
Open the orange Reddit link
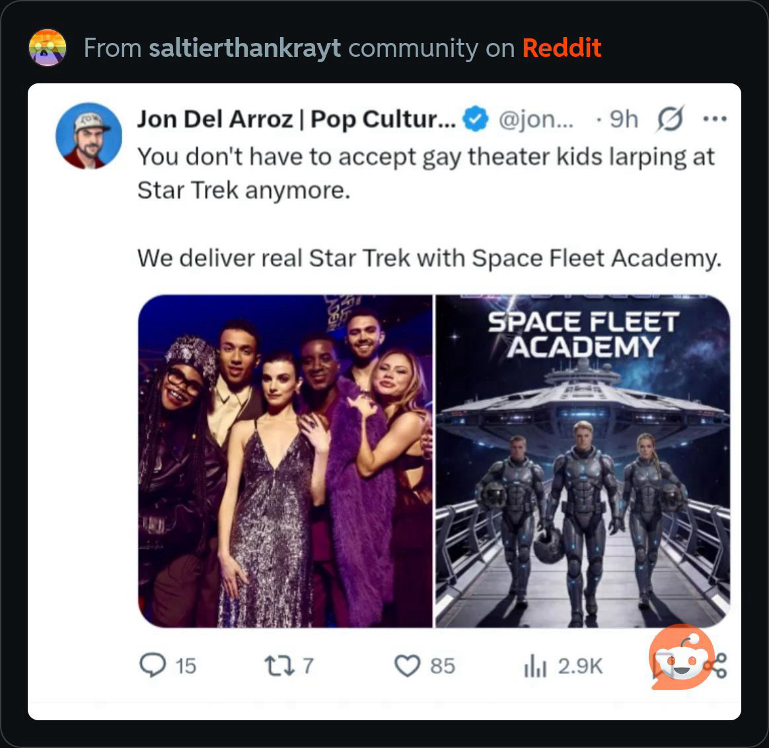coord(562,48)
